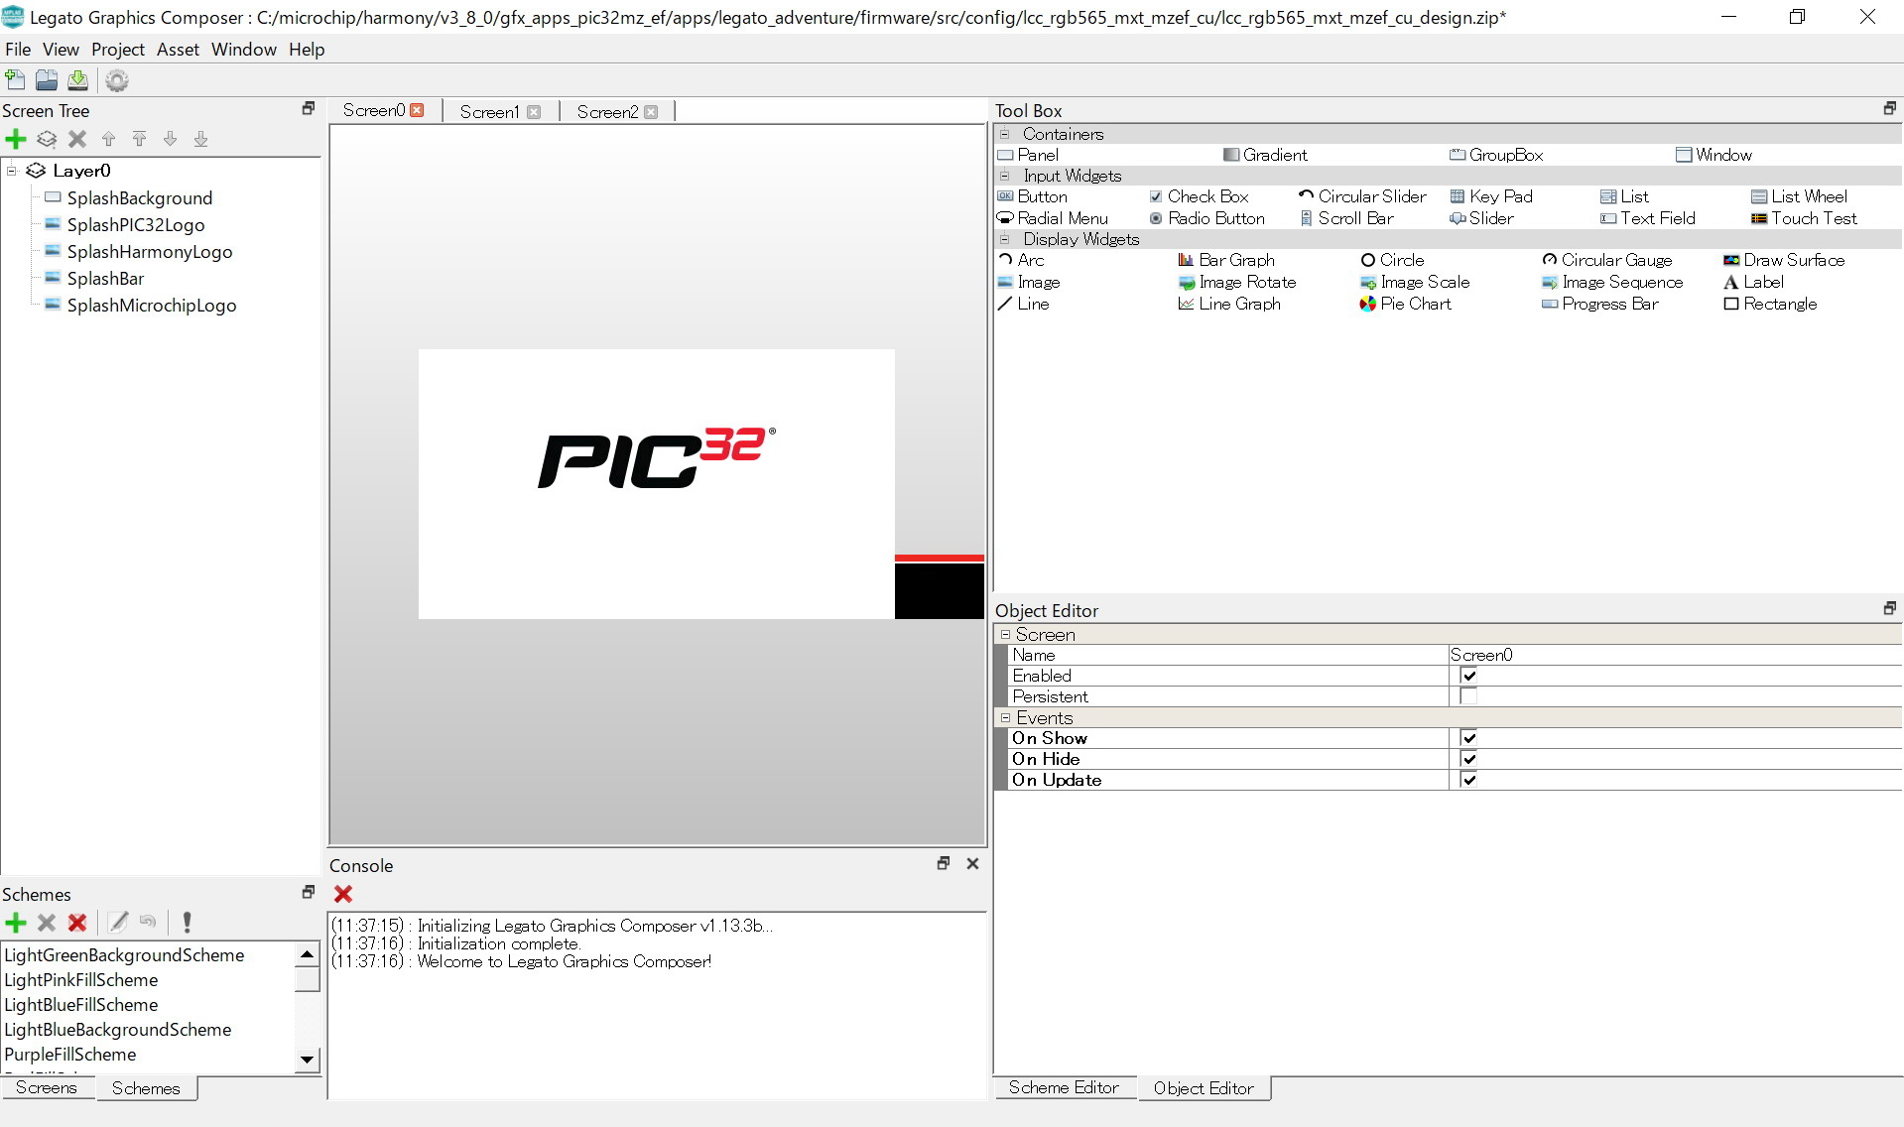Undock the Object Editor panel

click(x=1889, y=608)
